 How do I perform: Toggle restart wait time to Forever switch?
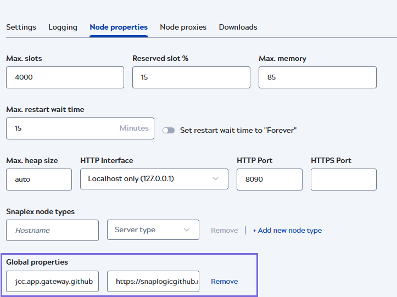[169, 131]
